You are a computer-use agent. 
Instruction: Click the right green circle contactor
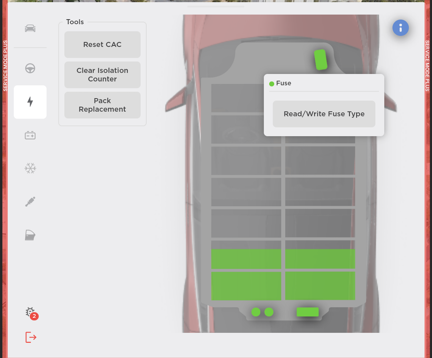point(269,312)
